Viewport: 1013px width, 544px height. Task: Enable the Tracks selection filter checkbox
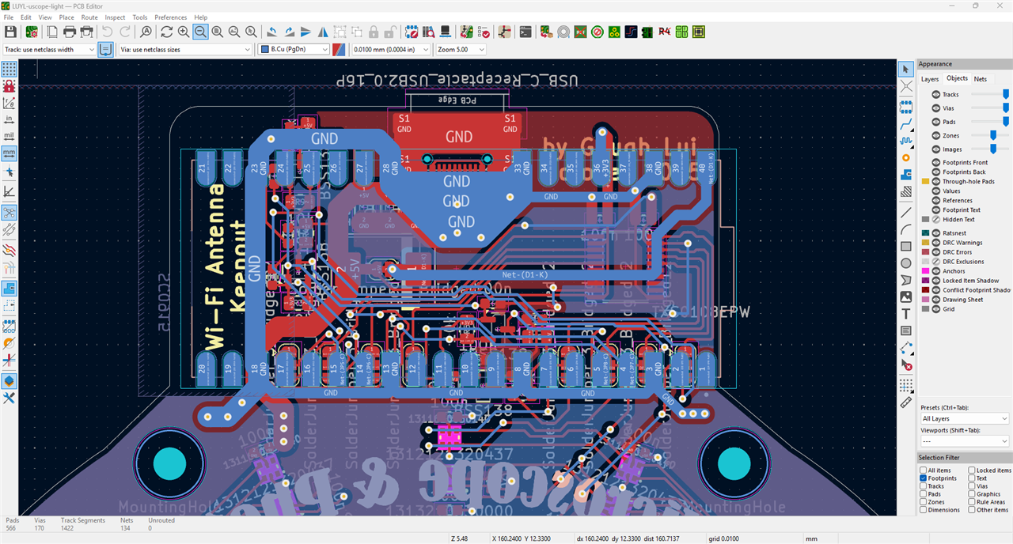tap(924, 486)
